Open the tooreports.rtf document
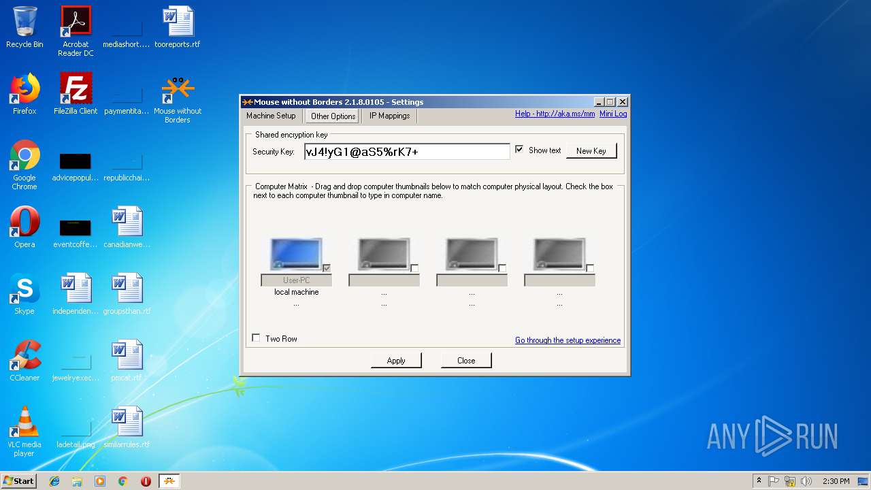 (178, 27)
